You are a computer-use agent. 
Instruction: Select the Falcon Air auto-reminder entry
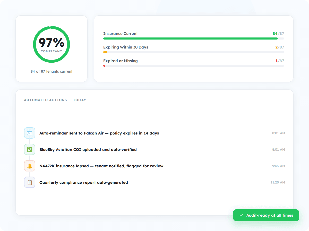99,133
